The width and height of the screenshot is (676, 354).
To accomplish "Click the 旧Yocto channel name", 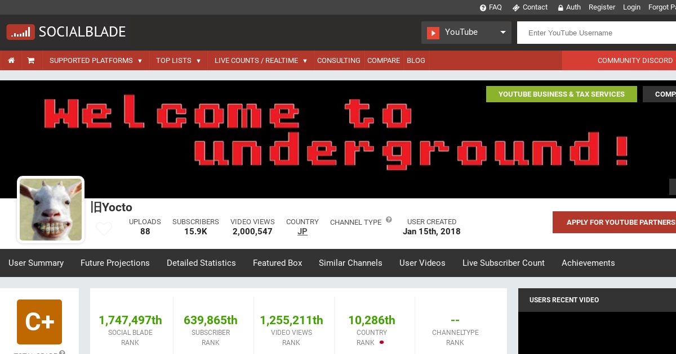I will [x=112, y=207].
